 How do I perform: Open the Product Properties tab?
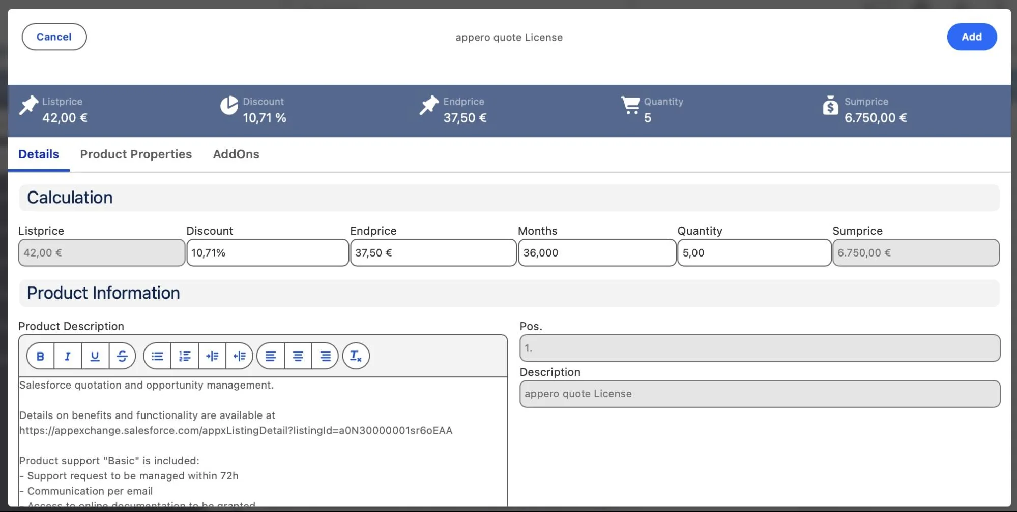pyautogui.click(x=136, y=154)
